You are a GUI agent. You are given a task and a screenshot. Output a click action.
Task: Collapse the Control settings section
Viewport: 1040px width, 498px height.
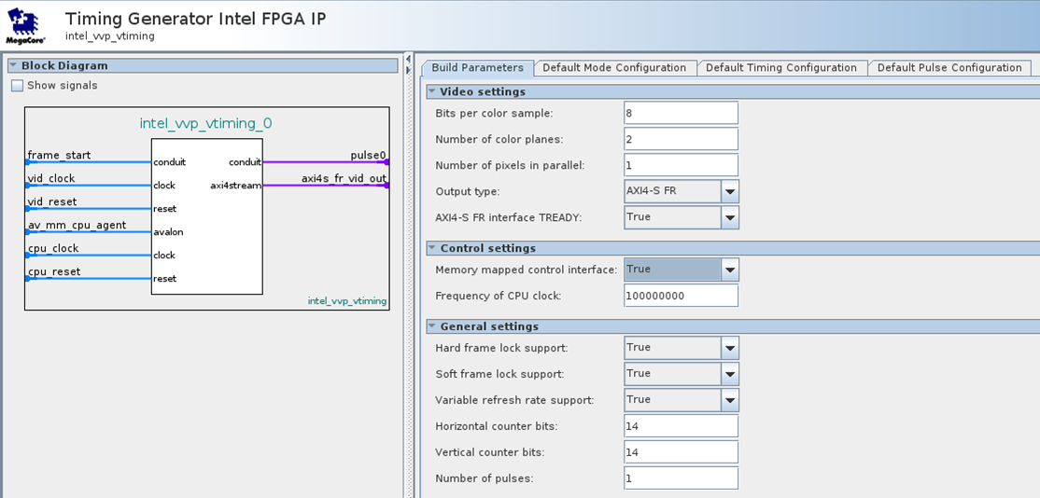432,249
